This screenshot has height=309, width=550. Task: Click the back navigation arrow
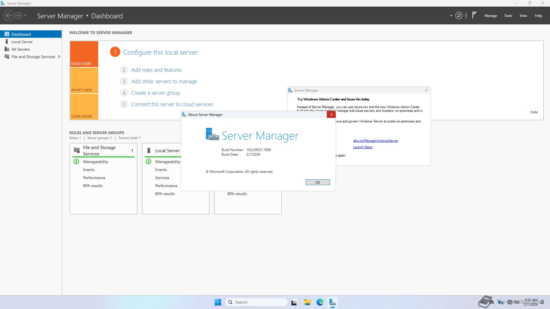(x=9, y=15)
